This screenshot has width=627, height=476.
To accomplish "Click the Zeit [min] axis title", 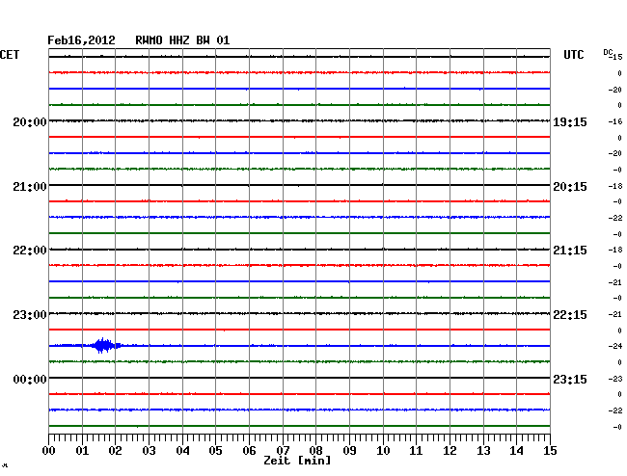I will point(297,461).
